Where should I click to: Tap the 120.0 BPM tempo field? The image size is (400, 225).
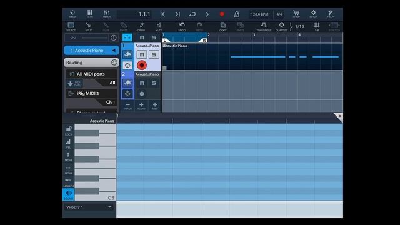coord(260,14)
